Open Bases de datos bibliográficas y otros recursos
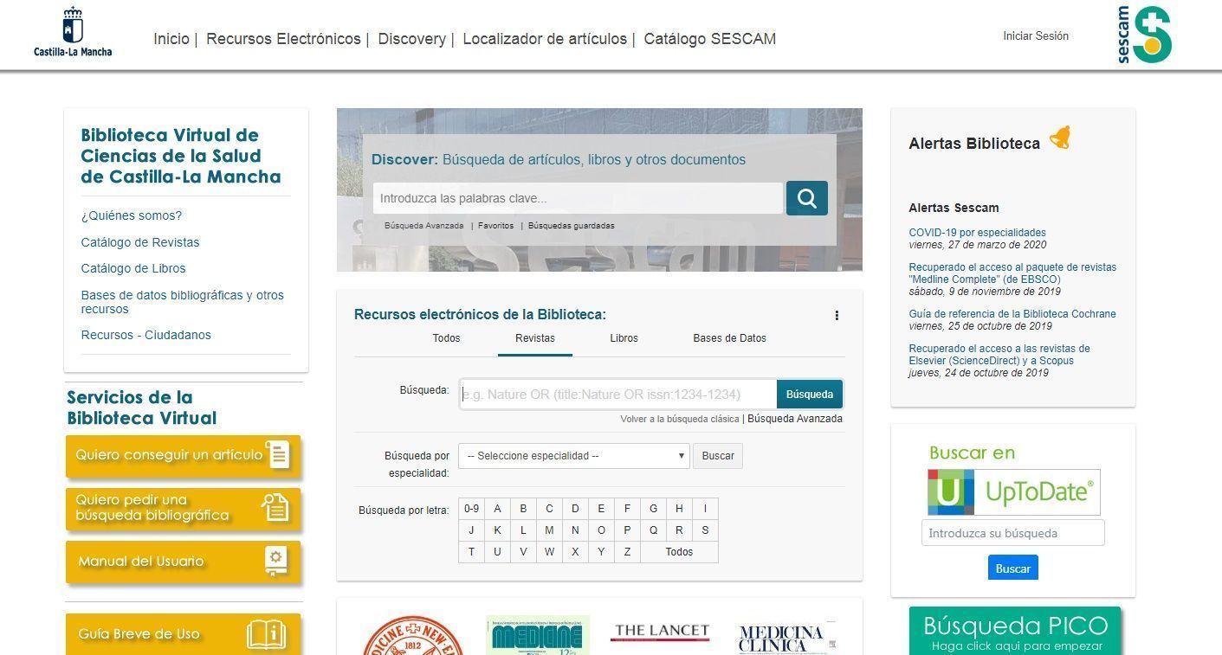Viewport: 1222px width, 655px height. click(x=183, y=302)
